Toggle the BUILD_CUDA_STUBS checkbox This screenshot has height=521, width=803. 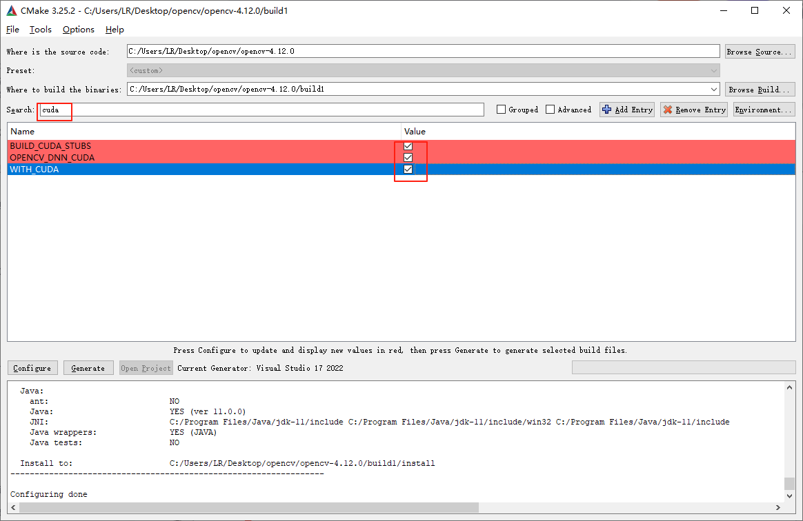click(x=408, y=146)
